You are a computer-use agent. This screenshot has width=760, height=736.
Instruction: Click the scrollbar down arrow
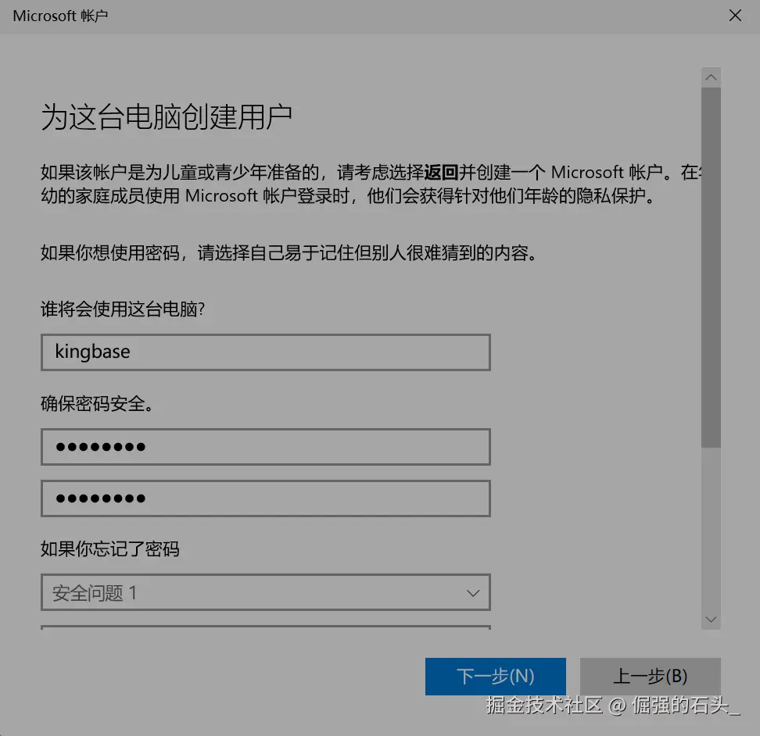tap(711, 620)
